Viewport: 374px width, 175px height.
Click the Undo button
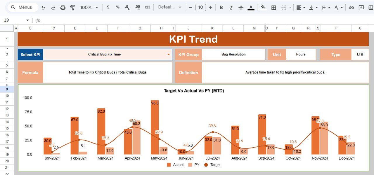(x=43, y=7)
